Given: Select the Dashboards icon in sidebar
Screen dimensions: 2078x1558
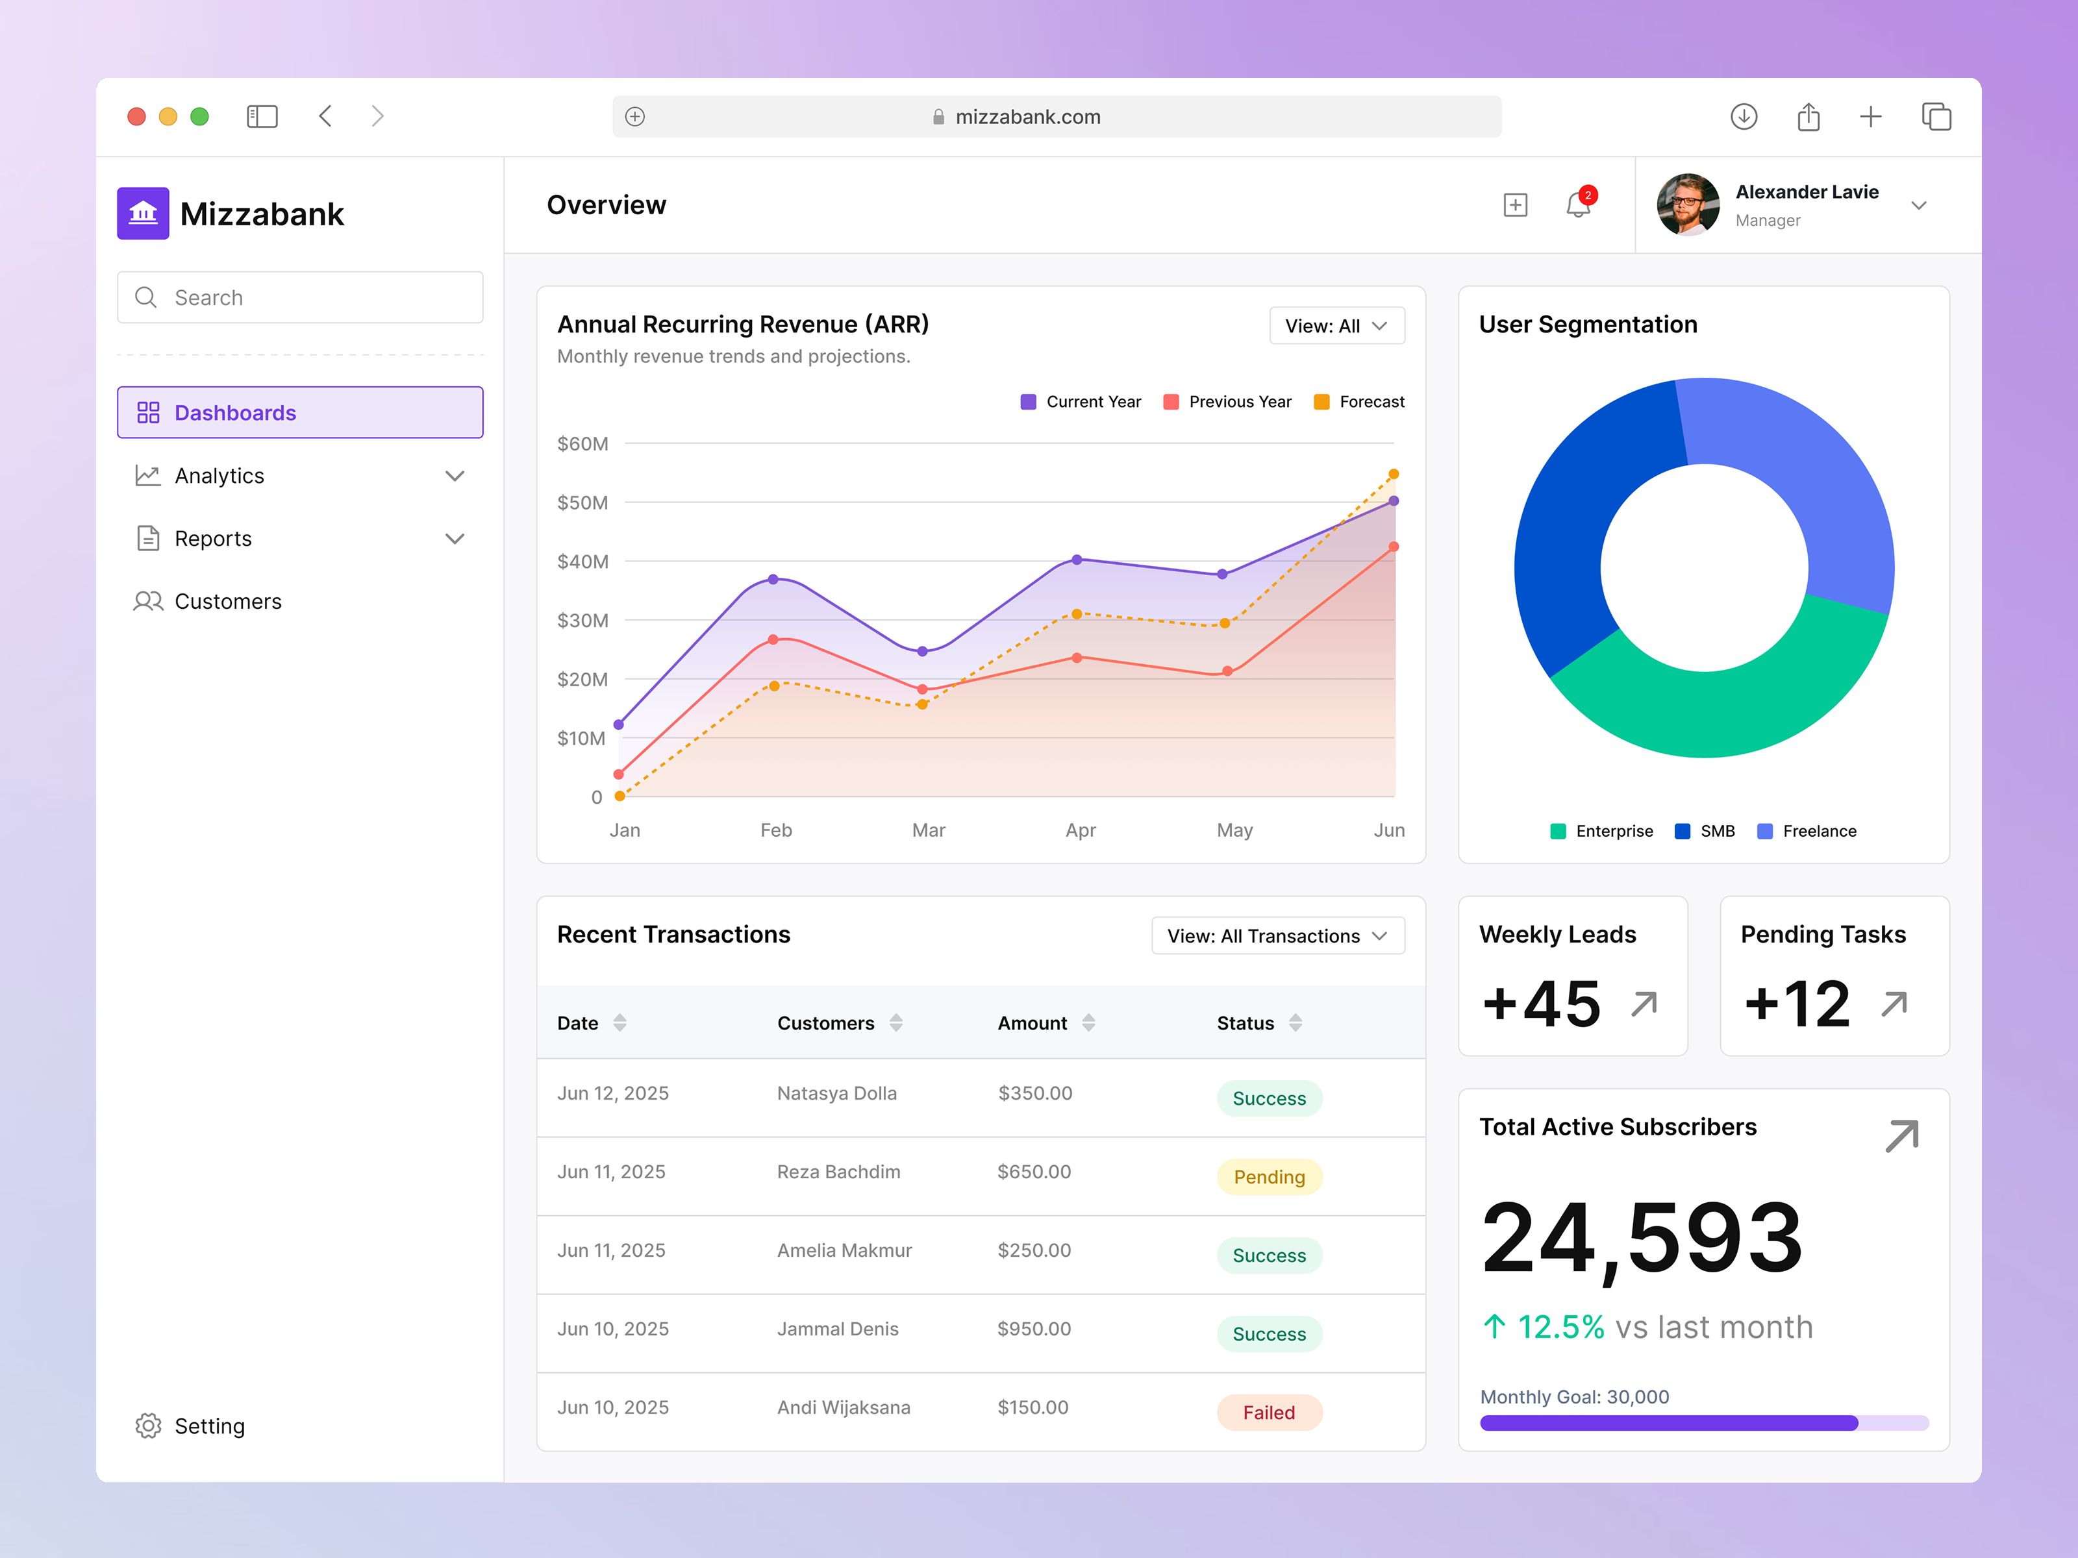Looking at the screenshot, I should pos(149,412).
